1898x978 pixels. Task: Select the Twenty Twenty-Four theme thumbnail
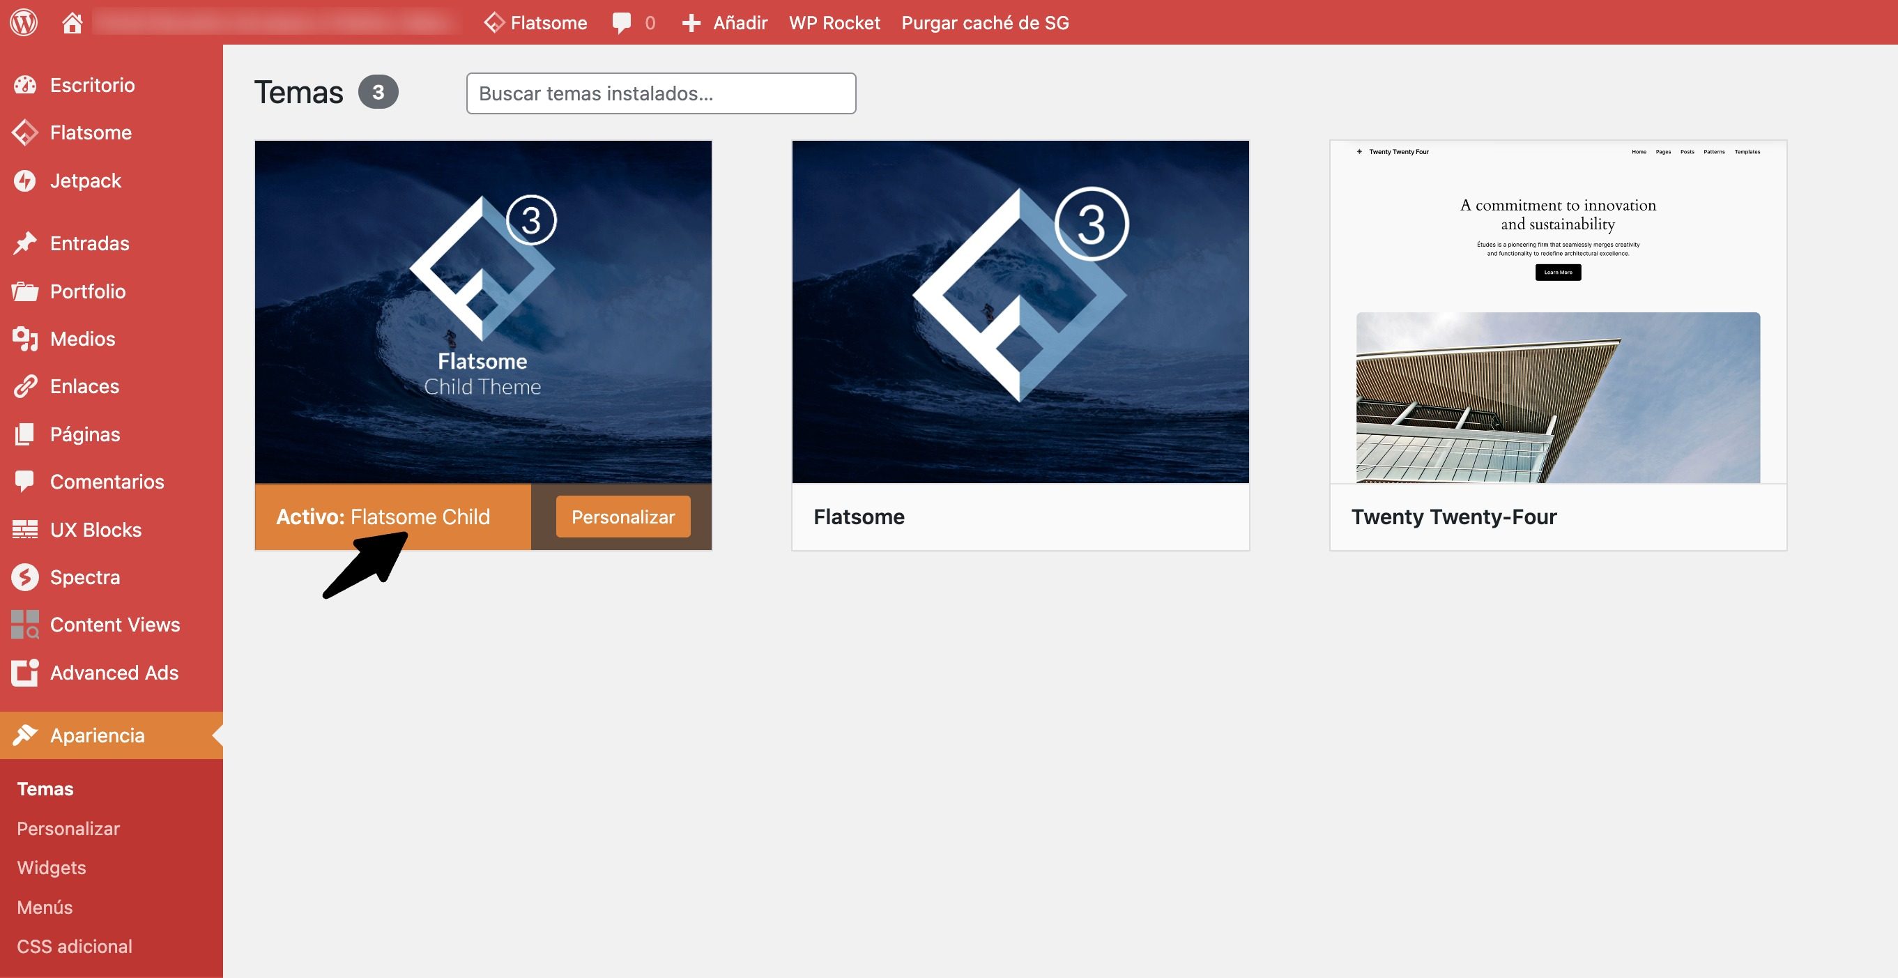click(x=1558, y=312)
